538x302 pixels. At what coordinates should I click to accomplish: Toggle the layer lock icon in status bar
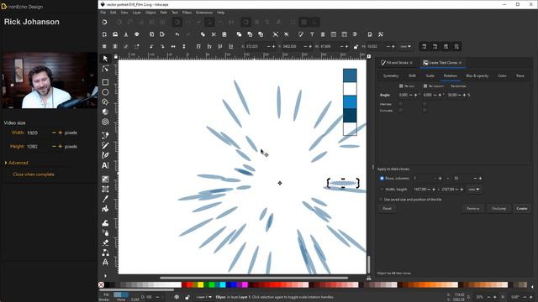187,297
